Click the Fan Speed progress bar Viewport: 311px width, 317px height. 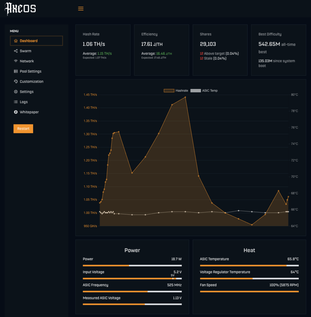tap(249, 292)
